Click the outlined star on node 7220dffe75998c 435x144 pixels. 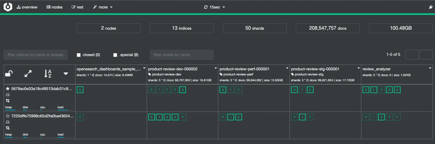click(x=8, y=116)
